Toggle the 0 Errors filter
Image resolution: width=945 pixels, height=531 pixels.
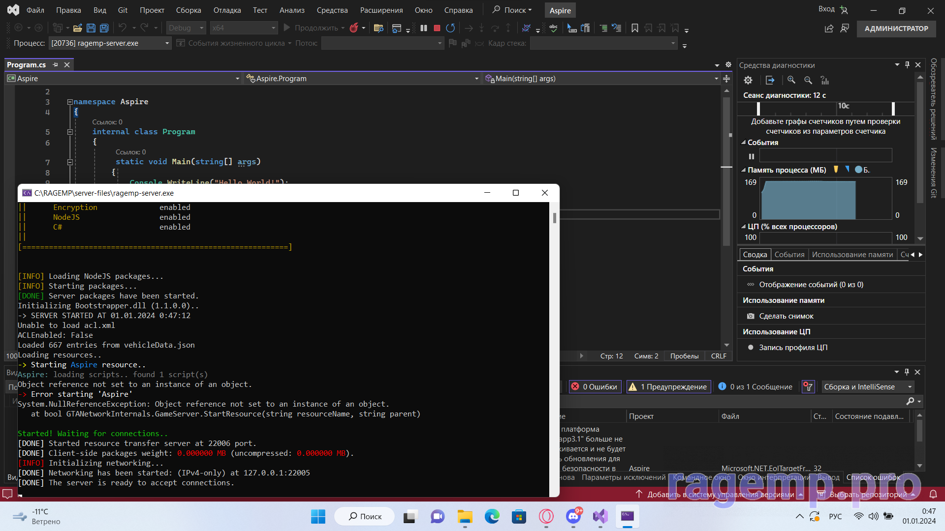tap(594, 387)
